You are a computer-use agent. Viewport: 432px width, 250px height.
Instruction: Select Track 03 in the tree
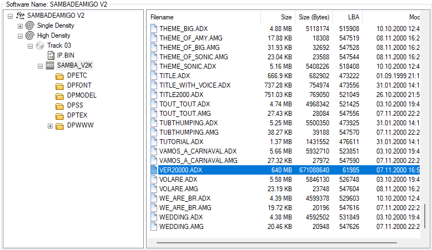pos(59,45)
